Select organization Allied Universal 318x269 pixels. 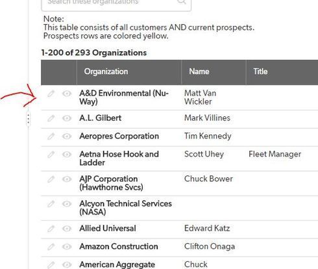tap(108, 228)
